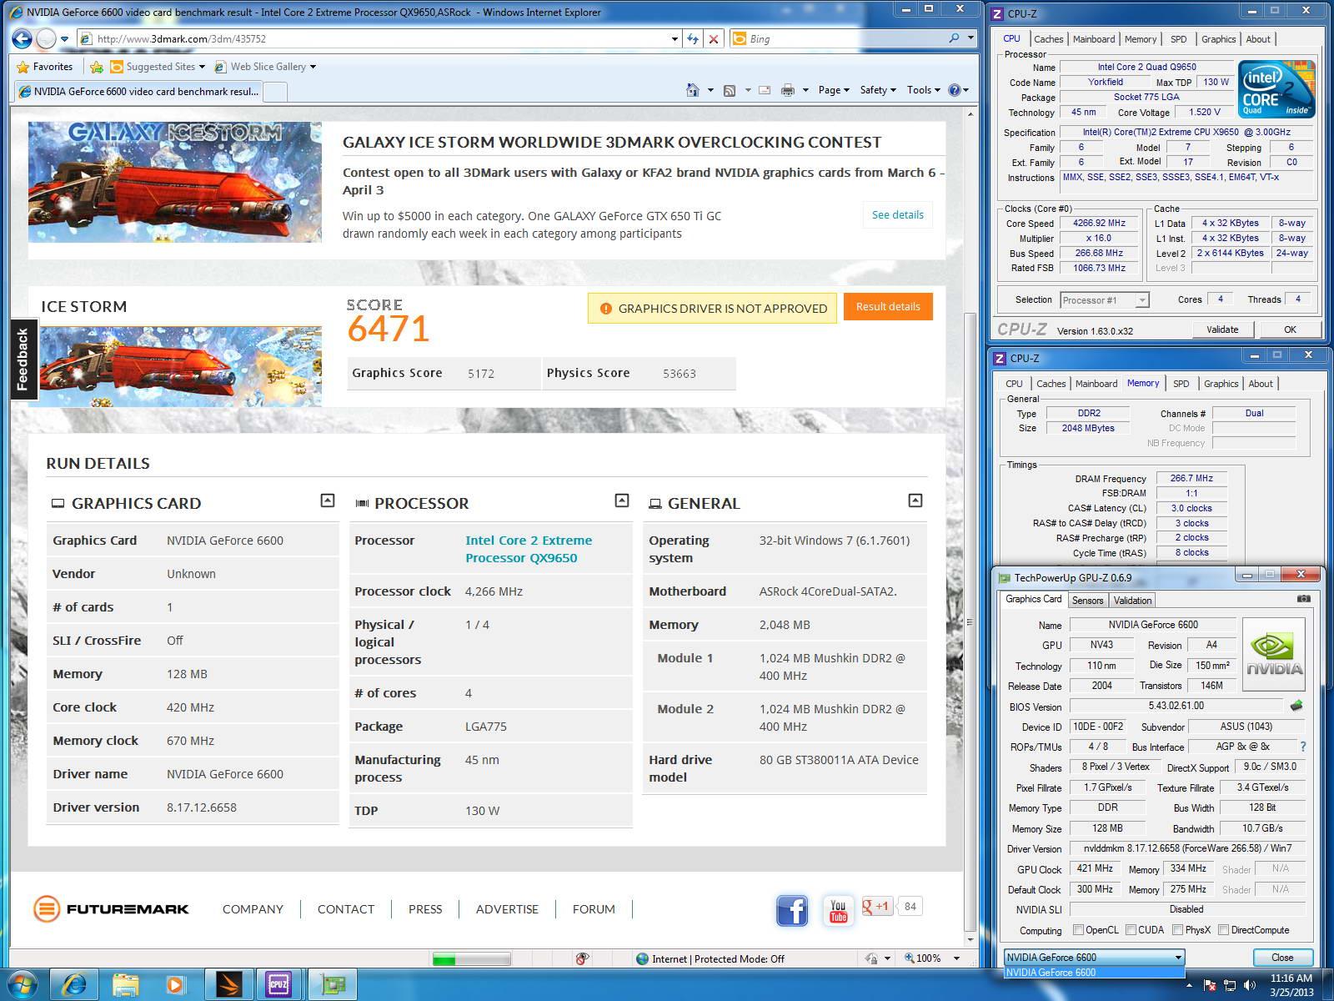
Task: Switch to Sensors tab in GPU-Z
Action: point(1087,601)
